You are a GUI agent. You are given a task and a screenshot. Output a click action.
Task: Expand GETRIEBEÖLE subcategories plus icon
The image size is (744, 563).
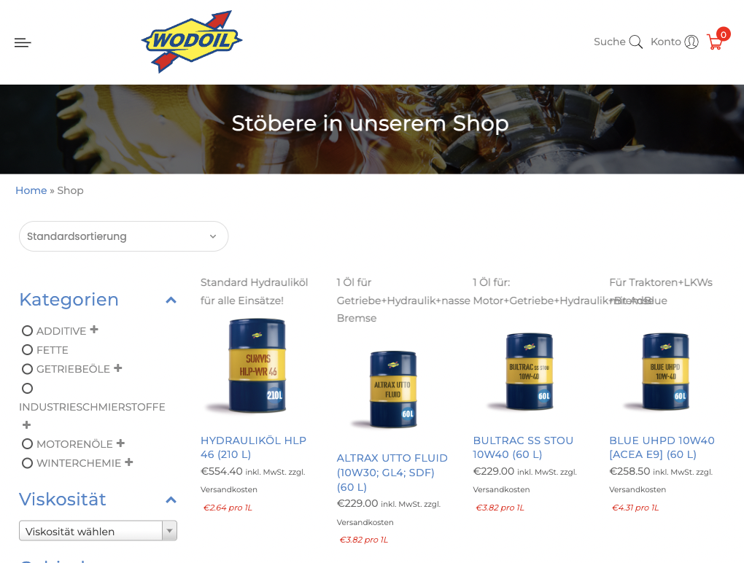(117, 368)
